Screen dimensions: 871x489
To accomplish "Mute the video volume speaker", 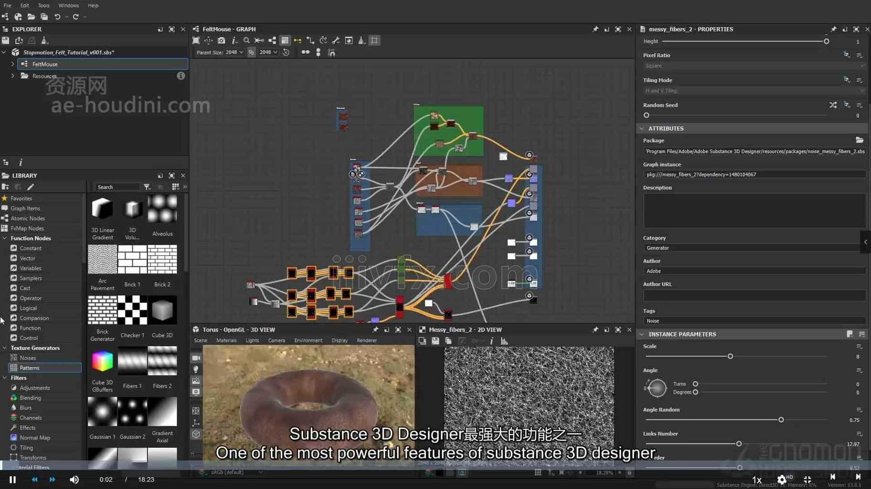I will click(74, 479).
